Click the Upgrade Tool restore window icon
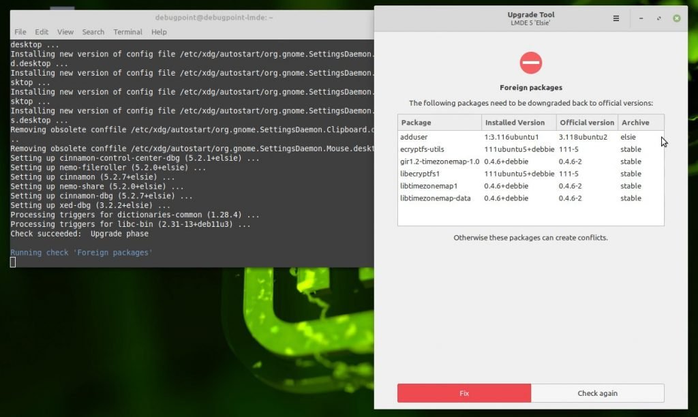 [x=657, y=18]
